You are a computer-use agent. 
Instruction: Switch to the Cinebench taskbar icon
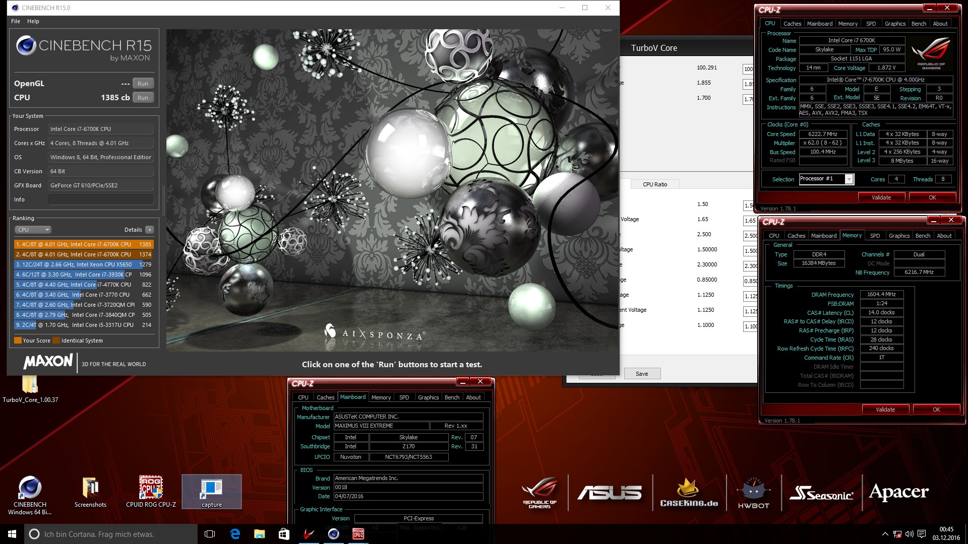333,534
